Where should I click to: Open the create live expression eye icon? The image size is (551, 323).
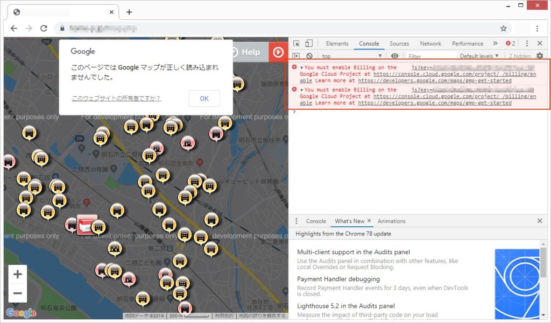coord(395,55)
